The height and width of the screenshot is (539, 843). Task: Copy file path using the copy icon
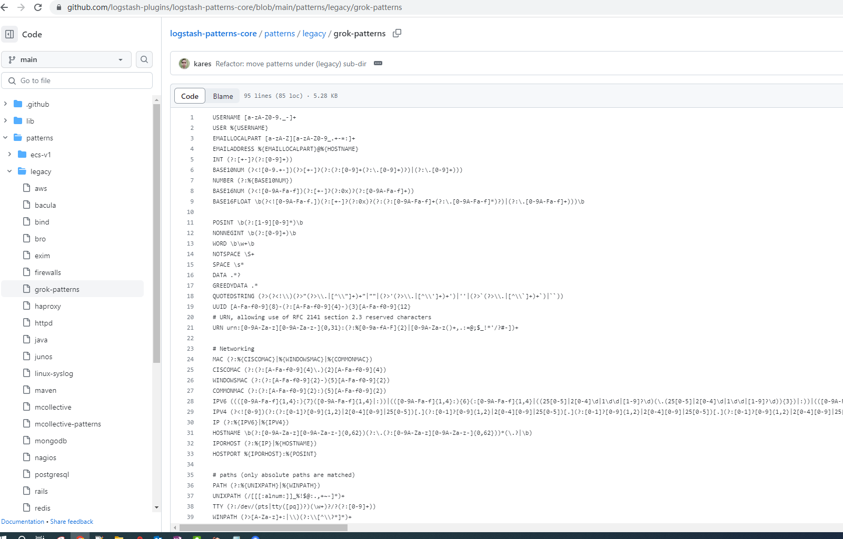397,33
